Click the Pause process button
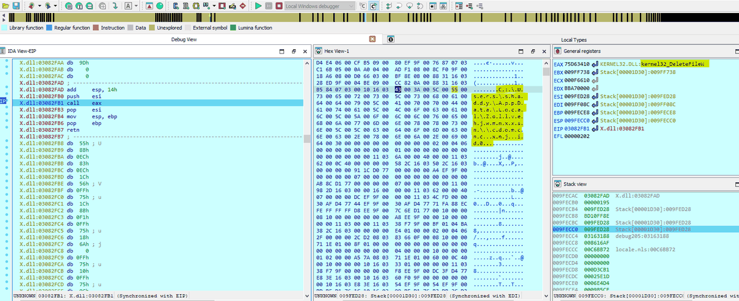 tap(269, 6)
